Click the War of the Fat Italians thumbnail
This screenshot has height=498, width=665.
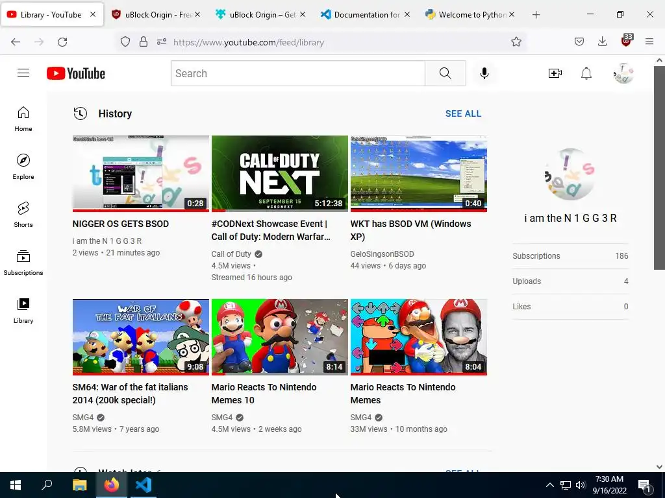(141, 337)
